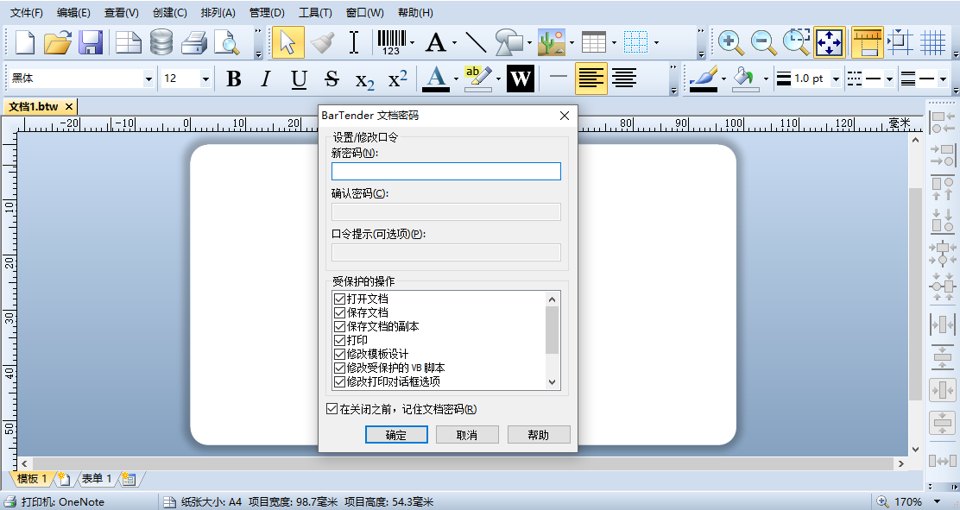Select the pointer arrow tool
Image resolution: width=960 pixels, height=510 pixels.
(x=287, y=43)
